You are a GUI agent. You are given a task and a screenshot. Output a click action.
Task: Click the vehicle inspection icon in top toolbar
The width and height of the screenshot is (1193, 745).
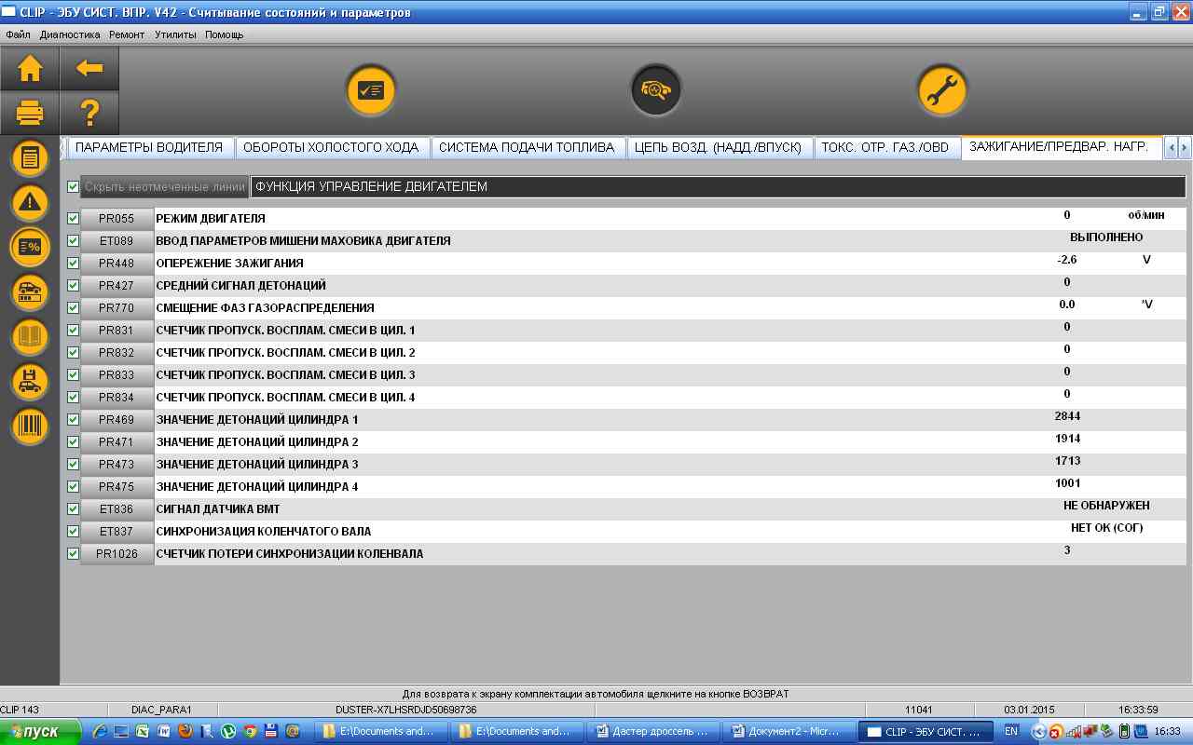click(656, 90)
